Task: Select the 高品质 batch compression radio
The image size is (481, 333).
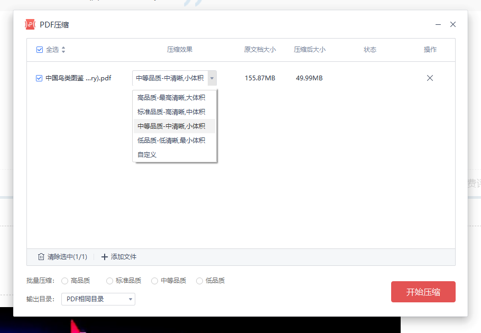Action: coord(64,280)
